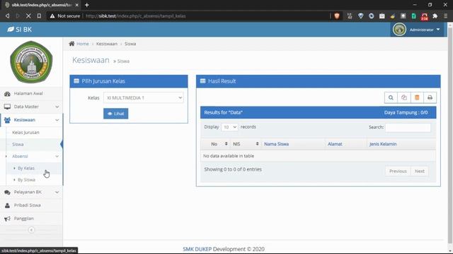The width and height of the screenshot is (453, 254).
Task: Click the school emblem in sidebar
Action: pos(31,62)
